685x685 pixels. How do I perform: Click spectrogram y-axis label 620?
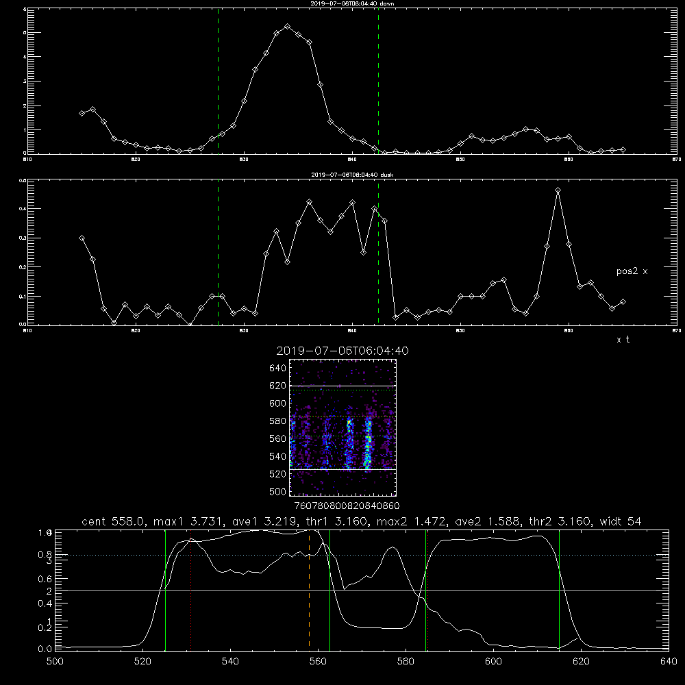point(278,386)
